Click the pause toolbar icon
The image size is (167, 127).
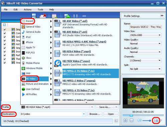(75, 16)
